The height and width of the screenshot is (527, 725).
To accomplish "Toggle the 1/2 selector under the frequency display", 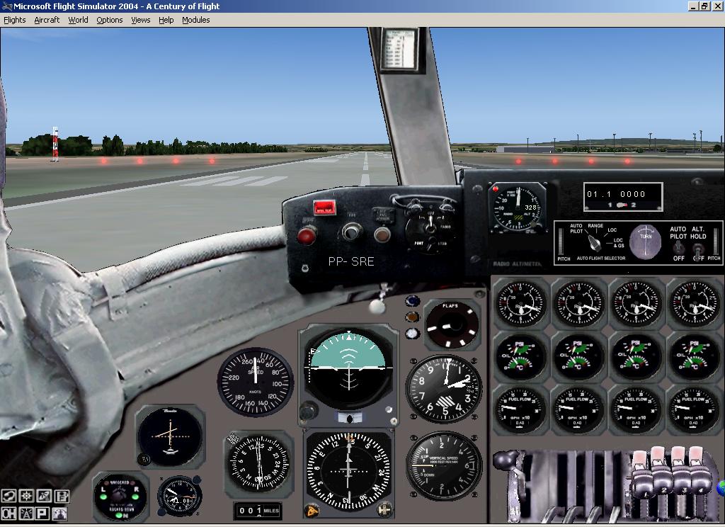I will click(622, 205).
